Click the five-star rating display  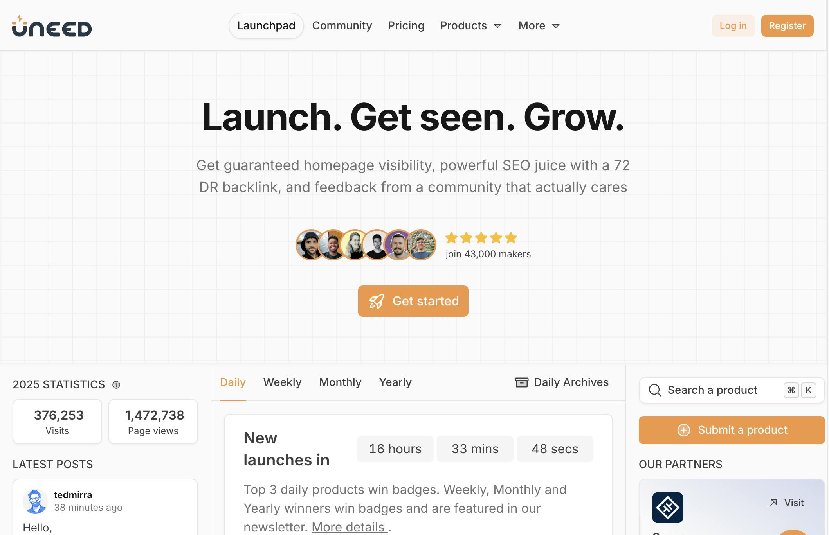pyautogui.click(x=481, y=238)
